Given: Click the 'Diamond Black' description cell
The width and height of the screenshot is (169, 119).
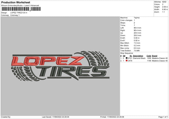Looking at the screenshot, I should 139,58.
